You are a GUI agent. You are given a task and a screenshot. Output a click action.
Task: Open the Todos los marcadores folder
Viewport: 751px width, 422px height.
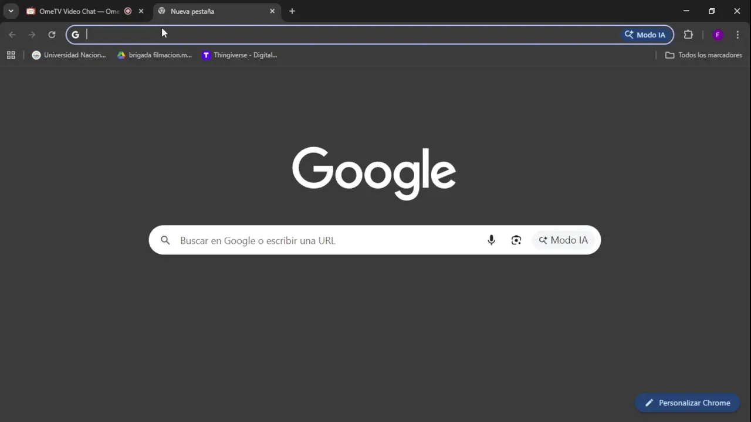(x=703, y=55)
